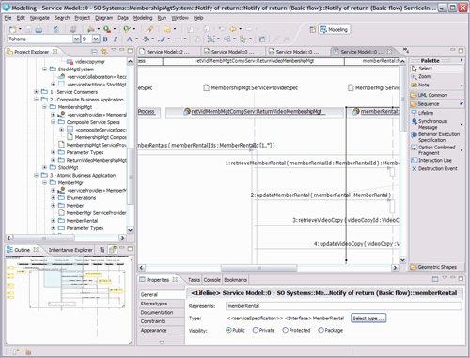470x358 pixels.
Task: Click the Fill Color bucket icon
Action: [x=146, y=39]
